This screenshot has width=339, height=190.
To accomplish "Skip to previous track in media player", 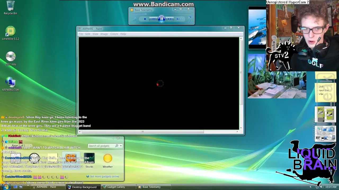I will (153, 19).
